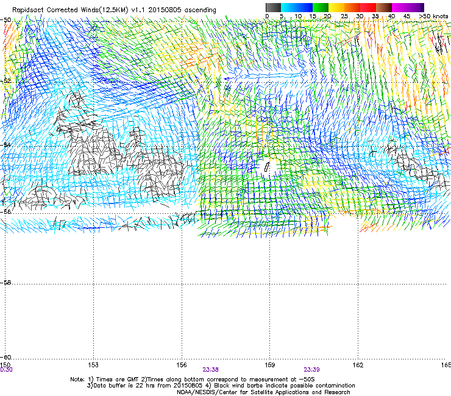Click the green 15-20 knots legend swatch
451x396 pixels.
(321, 7)
